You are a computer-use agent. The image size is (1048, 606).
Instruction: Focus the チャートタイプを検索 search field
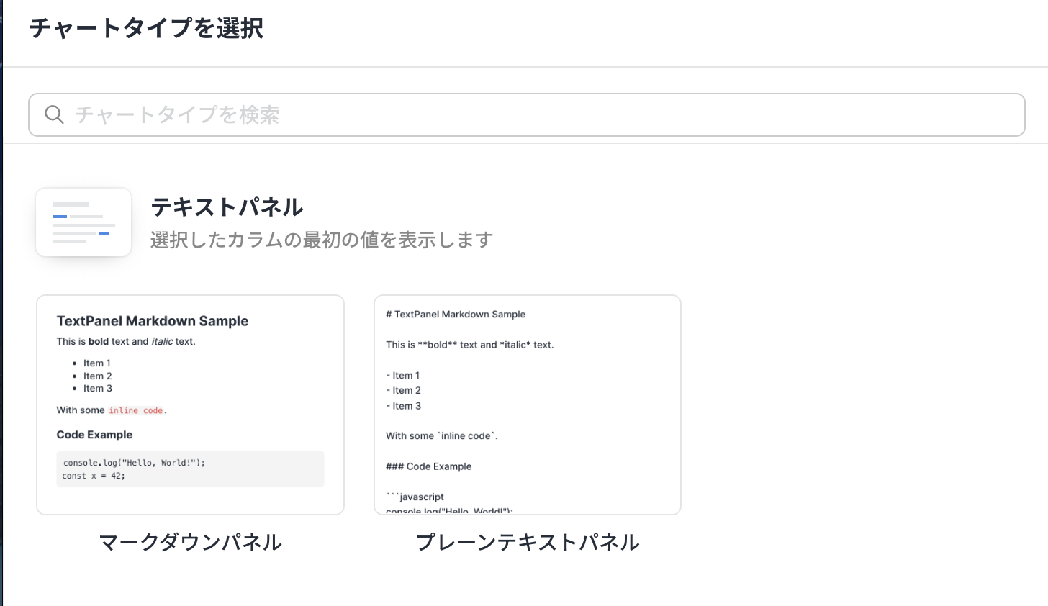pos(527,114)
